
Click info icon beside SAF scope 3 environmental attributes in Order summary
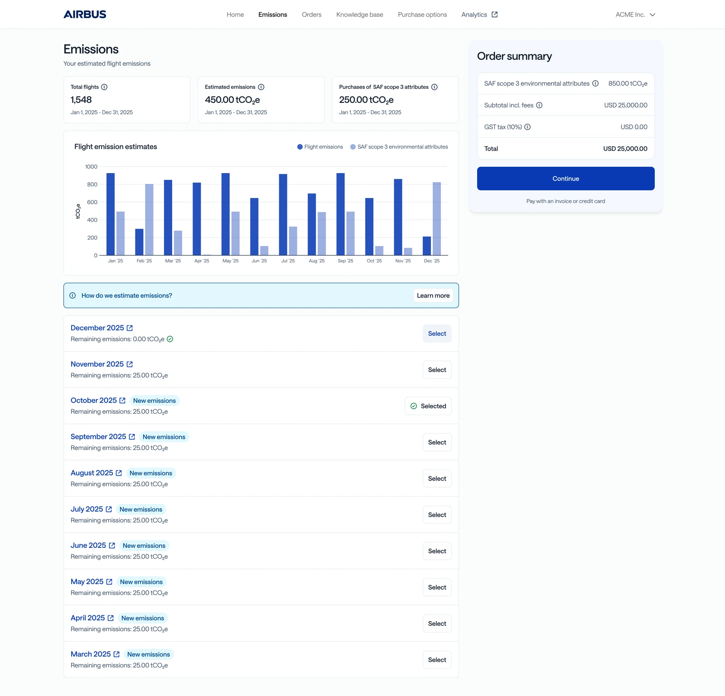coord(595,83)
